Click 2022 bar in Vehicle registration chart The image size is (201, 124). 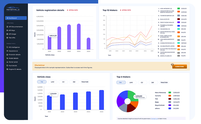(x=59, y=38)
